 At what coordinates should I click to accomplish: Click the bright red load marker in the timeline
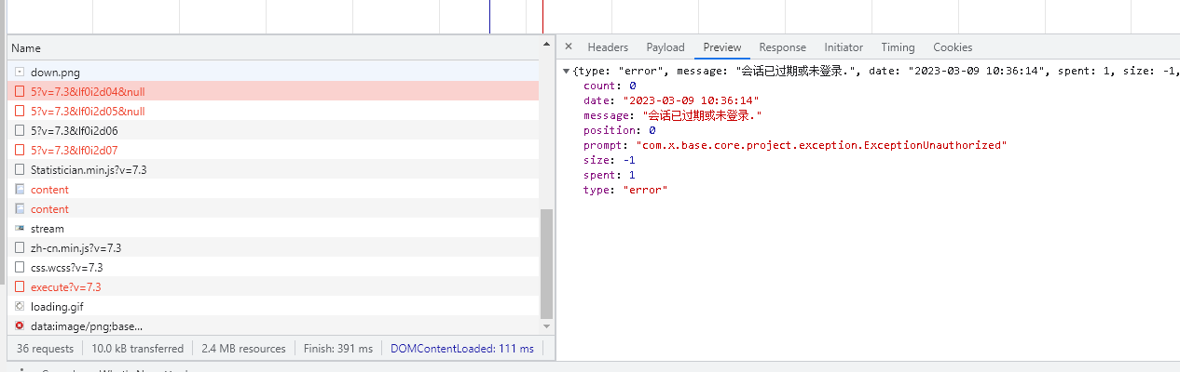point(542,16)
